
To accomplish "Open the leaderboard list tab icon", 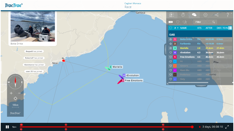I will click(172, 15).
